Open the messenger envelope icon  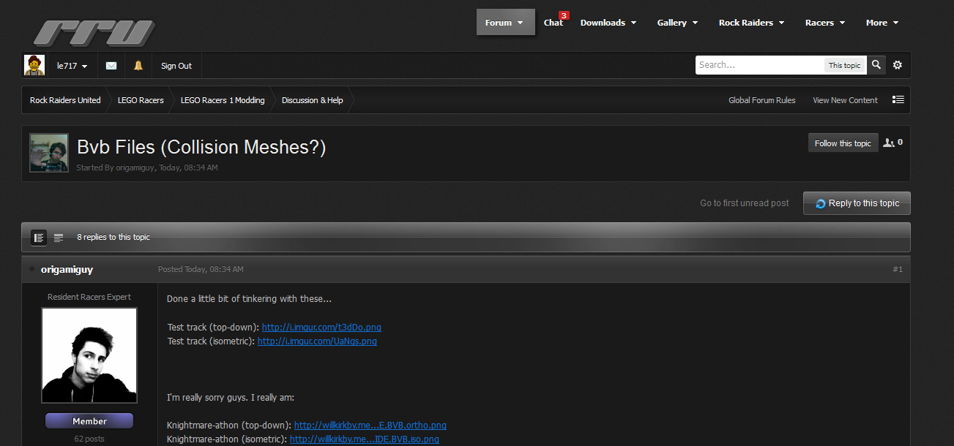pyautogui.click(x=111, y=66)
